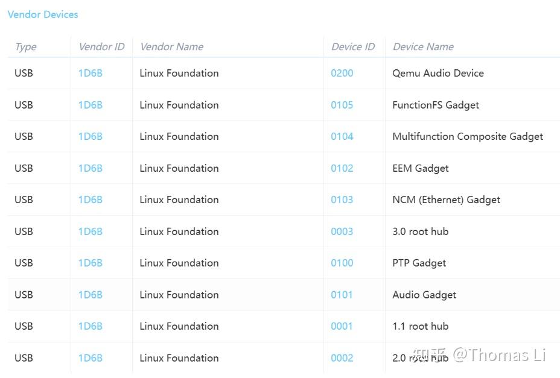Open vendor ID 1D6B in PTP Gadget row
This screenshot has width=560, height=378.
(91, 263)
